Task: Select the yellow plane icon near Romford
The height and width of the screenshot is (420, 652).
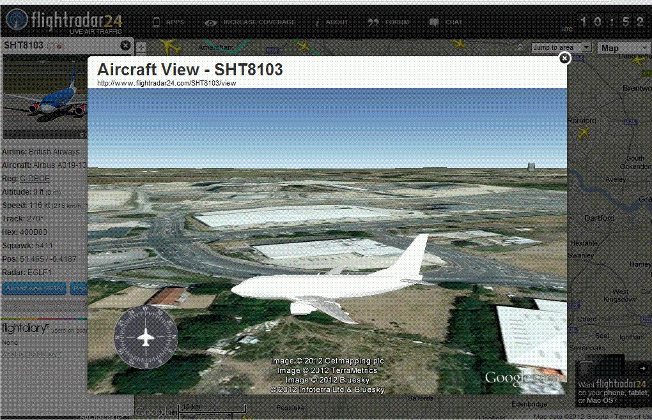Action: click(x=584, y=133)
